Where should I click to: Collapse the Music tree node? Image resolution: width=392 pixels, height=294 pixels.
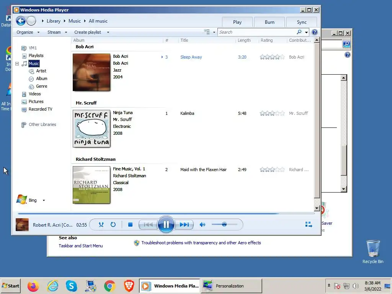click(x=17, y=64)
